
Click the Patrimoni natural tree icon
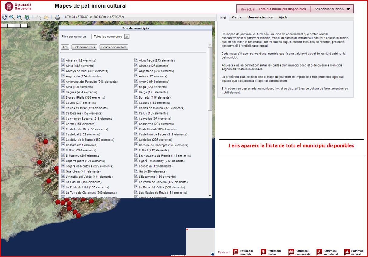pyautogui.click(x=347, y=252)
